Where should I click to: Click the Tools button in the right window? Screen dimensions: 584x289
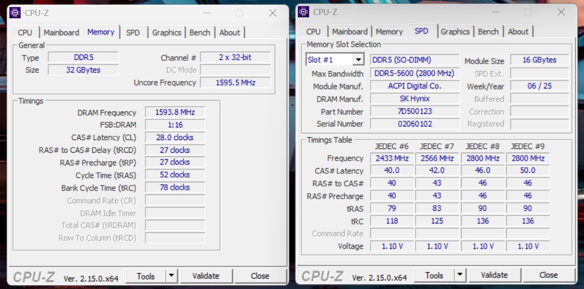click(434, 275)
